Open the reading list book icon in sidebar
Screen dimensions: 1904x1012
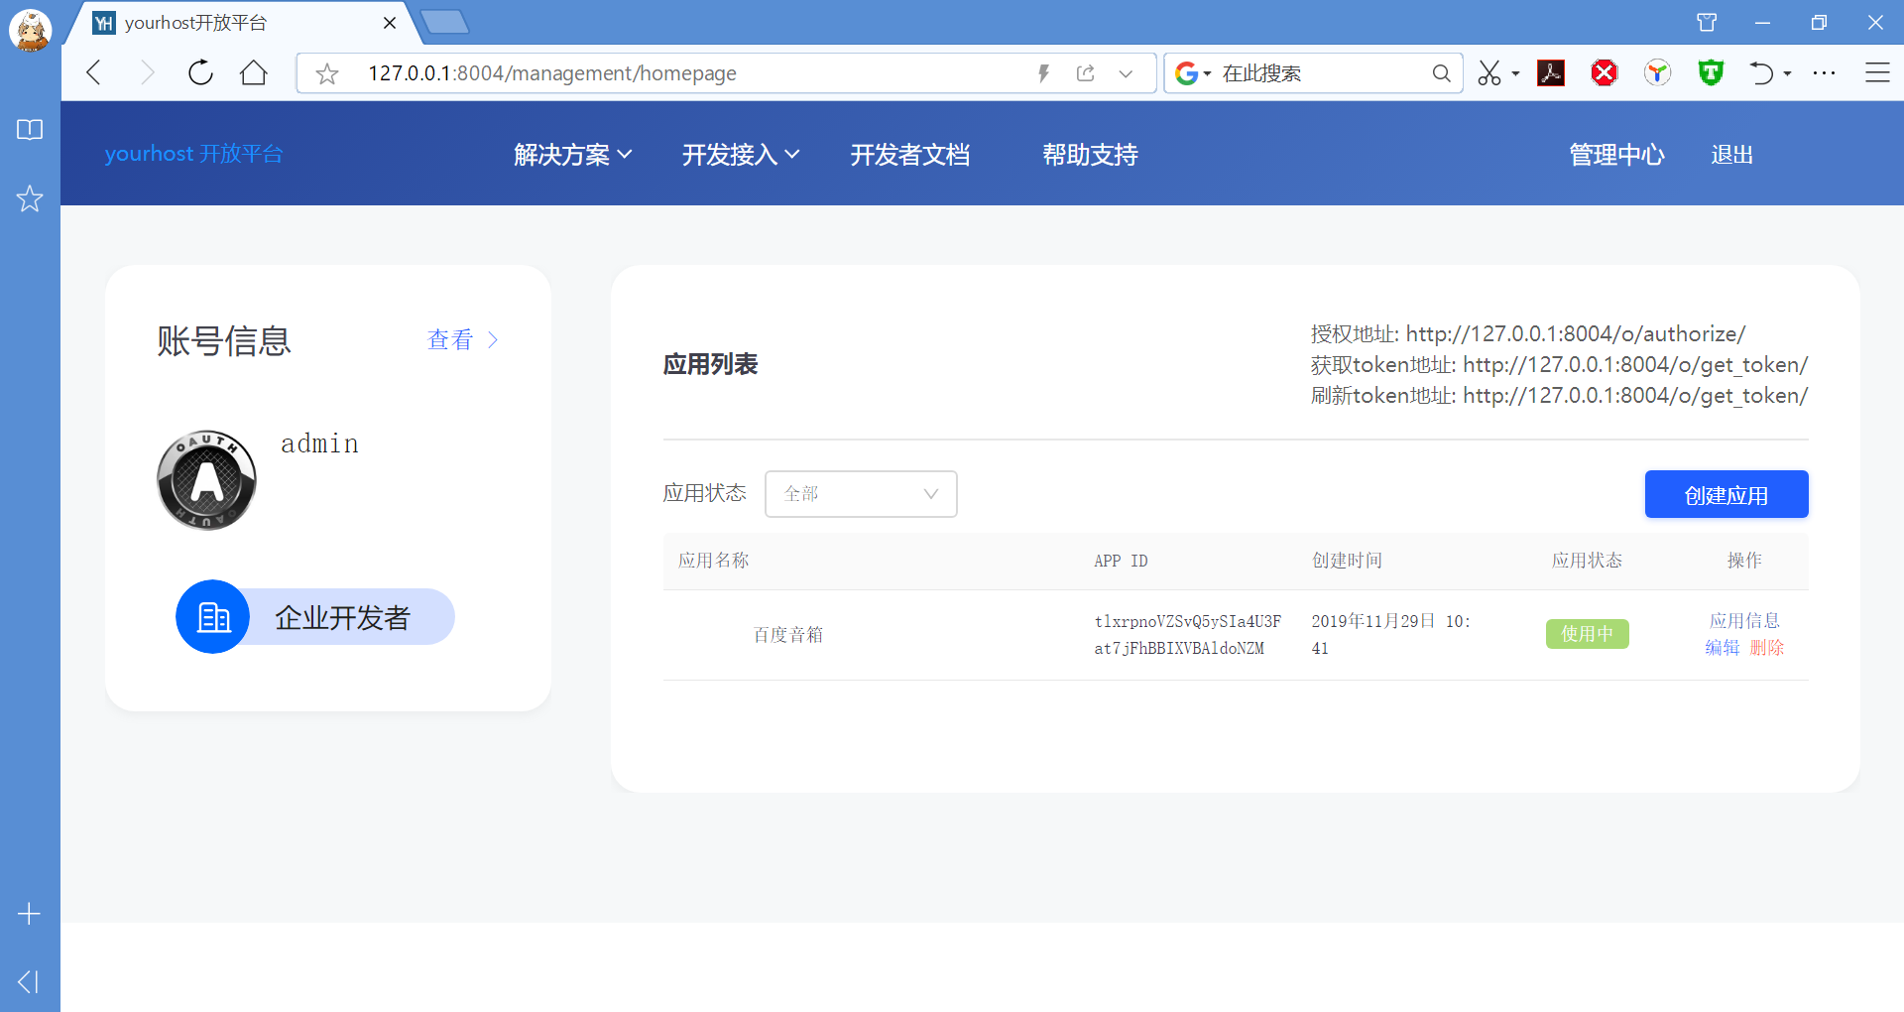tap(30, 130)
